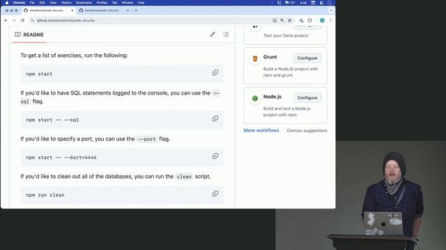Close the second web-security tab

tap(128, 10)
